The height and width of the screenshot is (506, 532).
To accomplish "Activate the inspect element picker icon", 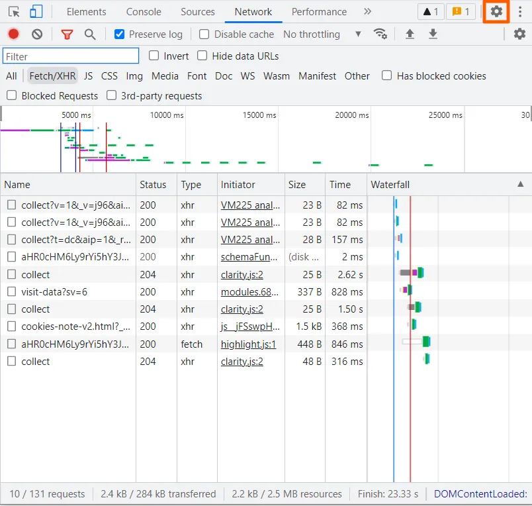I will (14, 12).
